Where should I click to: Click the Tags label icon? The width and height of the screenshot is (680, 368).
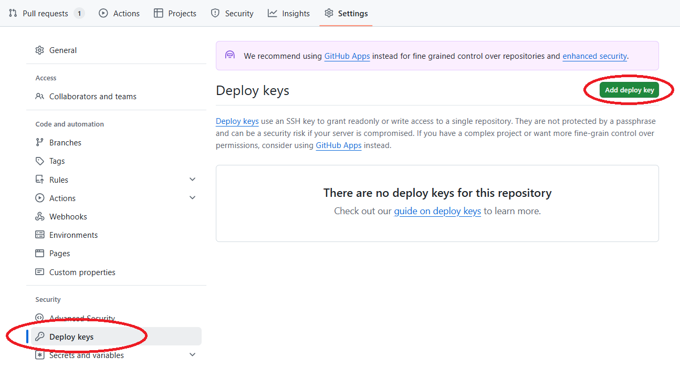pyautogui.click(x=40, y=161)
